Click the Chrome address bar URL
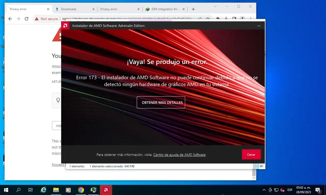326x195 pixels. click(x=127, y=19)
